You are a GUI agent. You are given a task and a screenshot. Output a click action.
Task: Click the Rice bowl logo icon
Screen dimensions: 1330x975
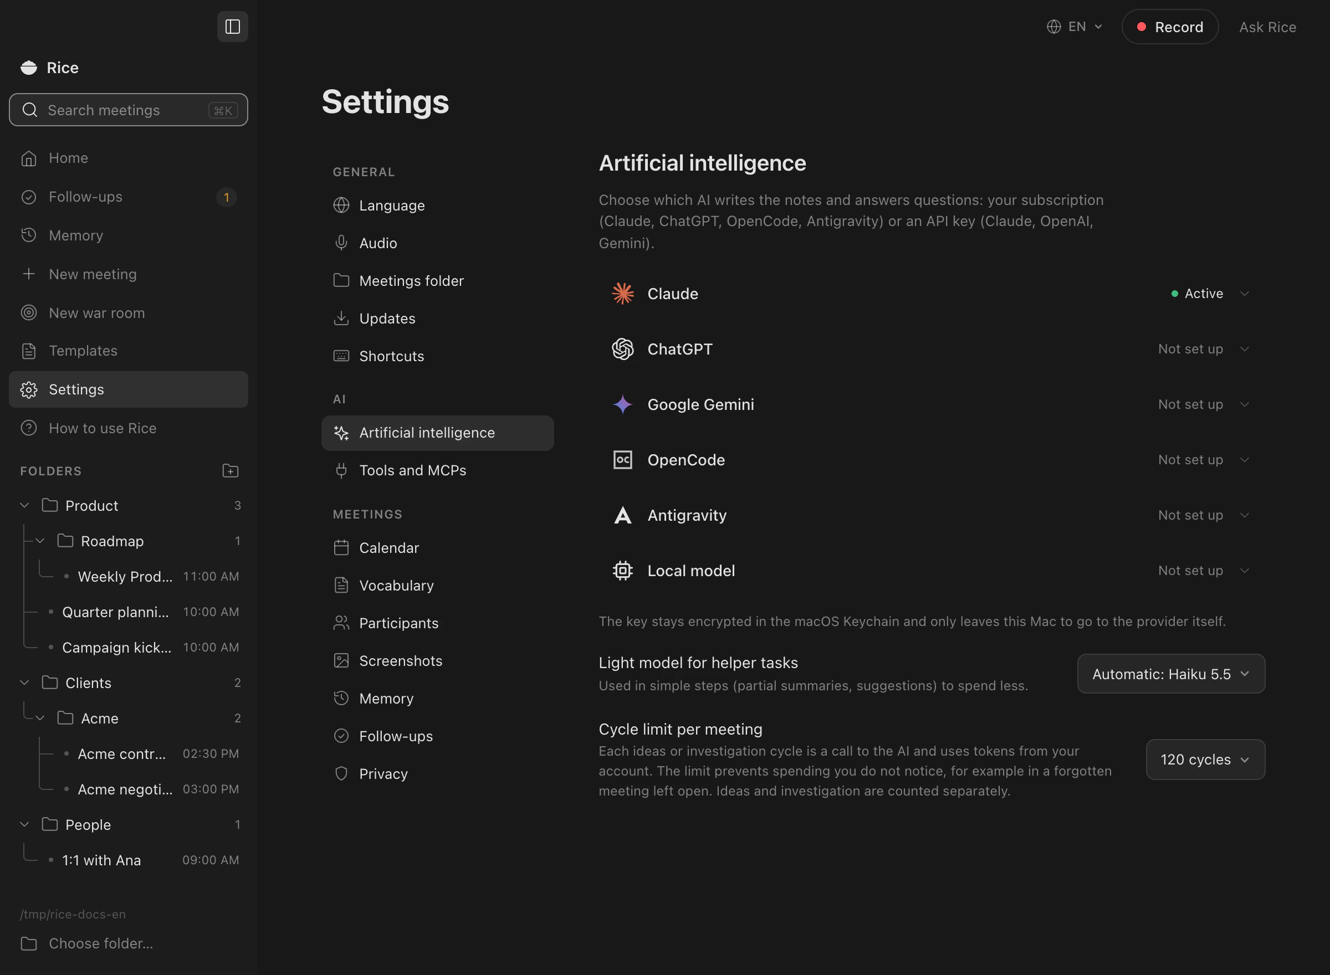29,68
